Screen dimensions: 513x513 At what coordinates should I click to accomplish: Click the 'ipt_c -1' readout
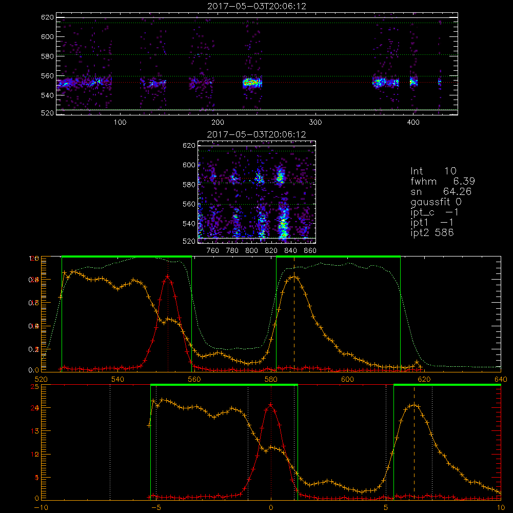pyautogui.click(x=435, y=212)
